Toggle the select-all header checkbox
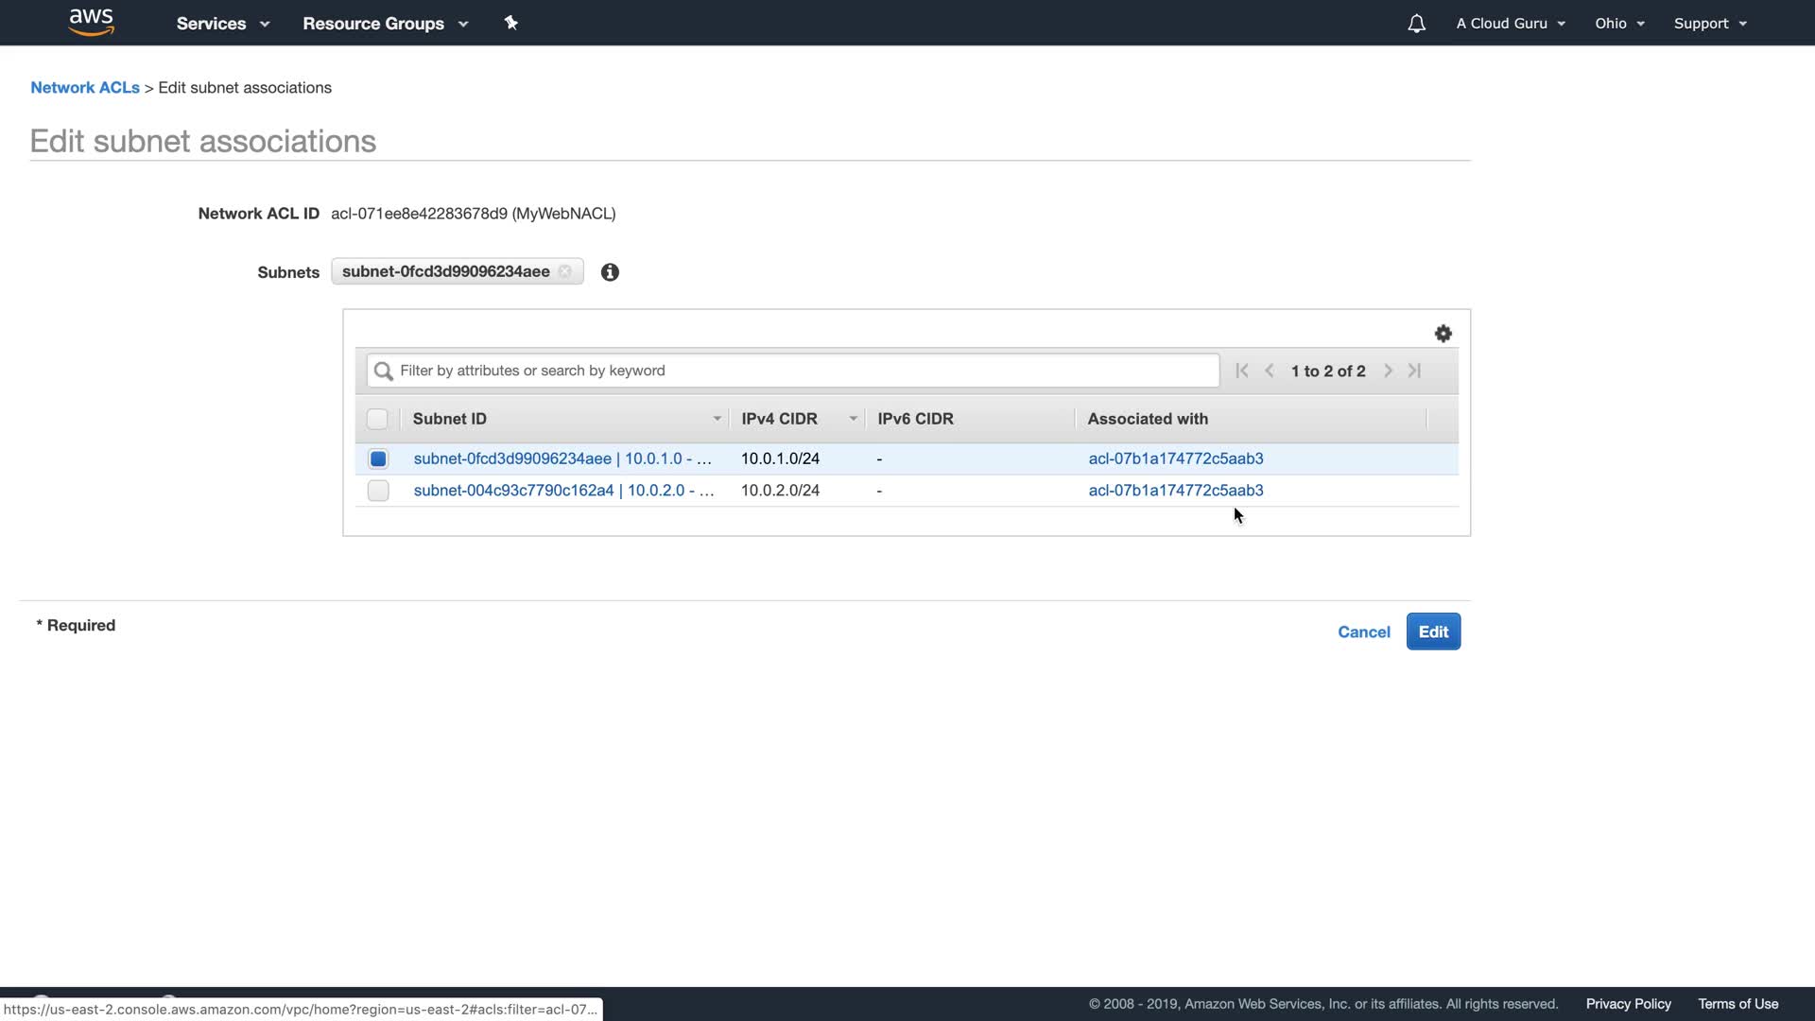 tap(377, 419)
